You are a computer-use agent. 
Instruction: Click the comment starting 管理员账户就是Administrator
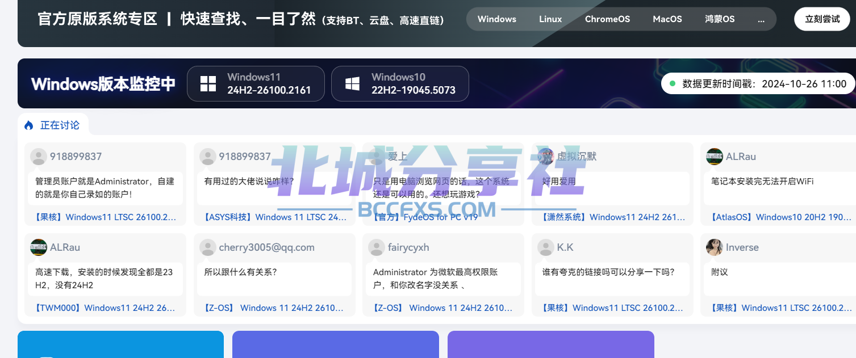tap(105, 188)
